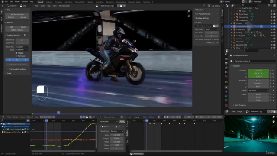Toggle the green channel G button
Image resolution: width=277 pixels, height=156 pixels.
click(17, 60)
